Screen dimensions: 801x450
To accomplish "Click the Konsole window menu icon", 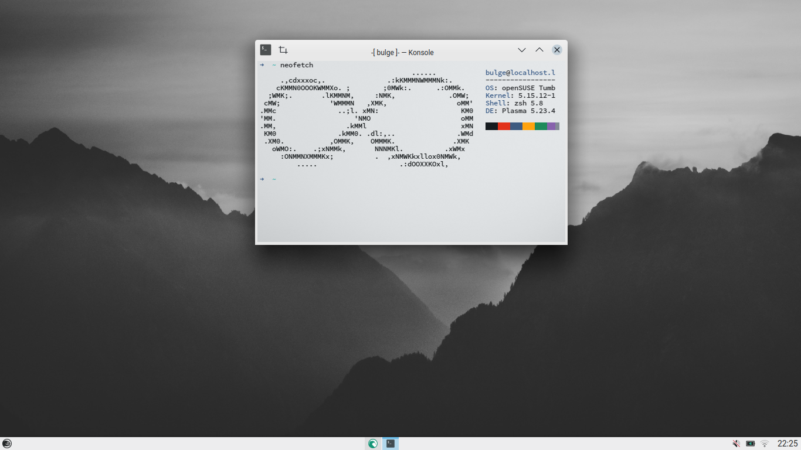I will click(266, 50).
